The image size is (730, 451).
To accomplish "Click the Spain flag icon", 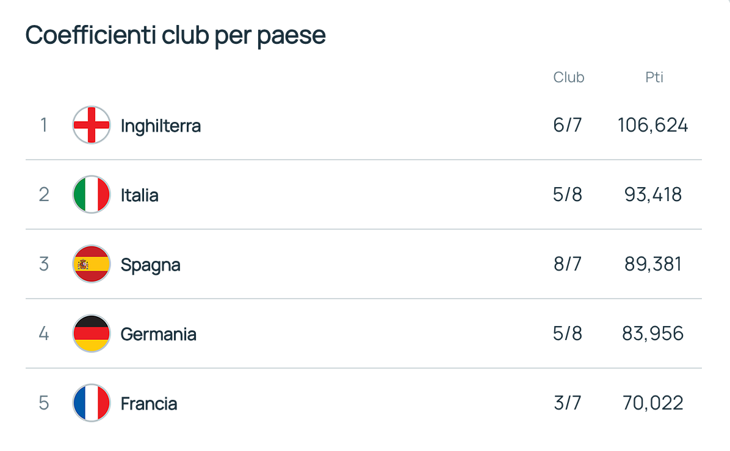I will 92,264.
